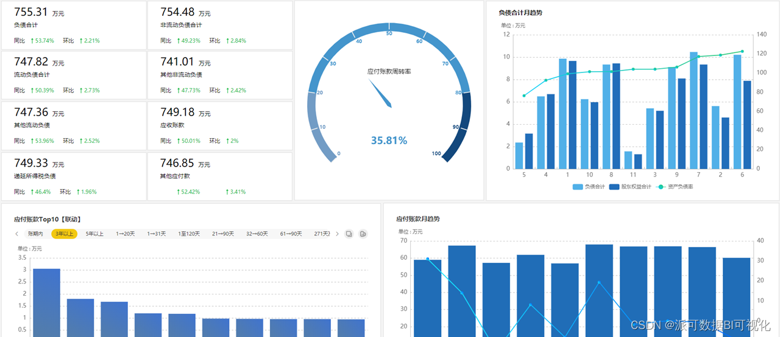The image size is (780, 337).
Task: Click the 49.23% year-over-year figure
Action: pyautogui.click(x=191, y=41)
